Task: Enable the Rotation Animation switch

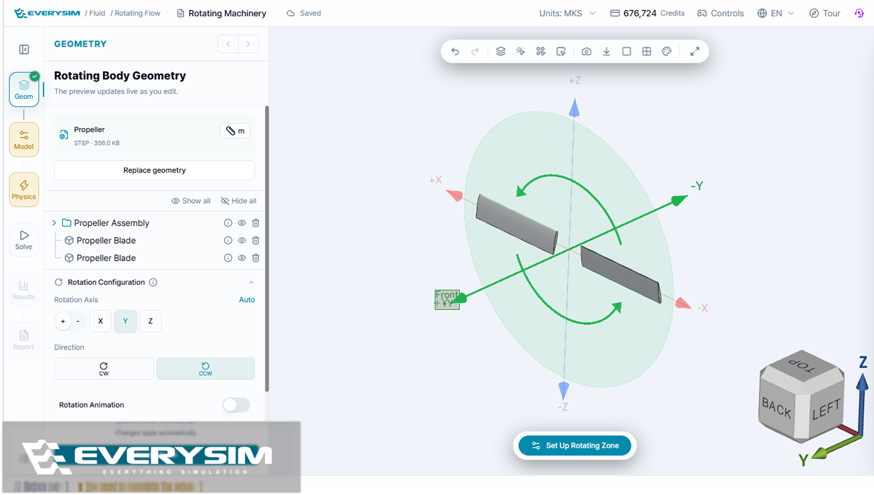Action: [x=236, y=405]
